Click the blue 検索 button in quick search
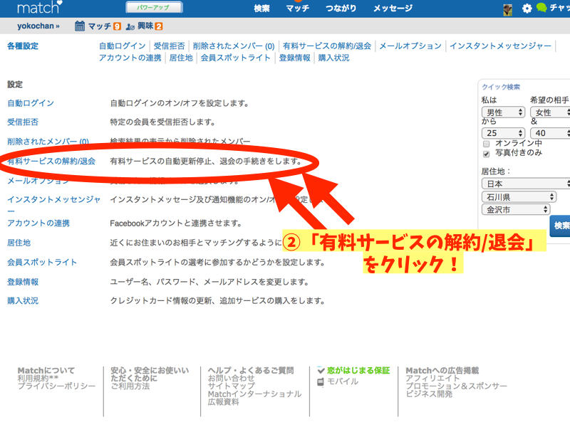The width and height of the screenshot is (570, 427). pos(560,226)
